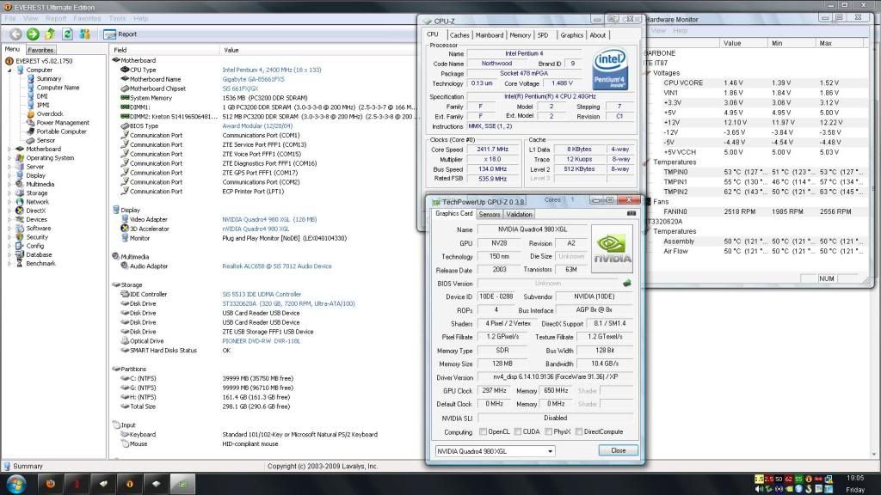The width and height of the screenshot is (881, 495).
Task: Tick the CUDA checkbox in GPU-Z
Action: point(517,431)
